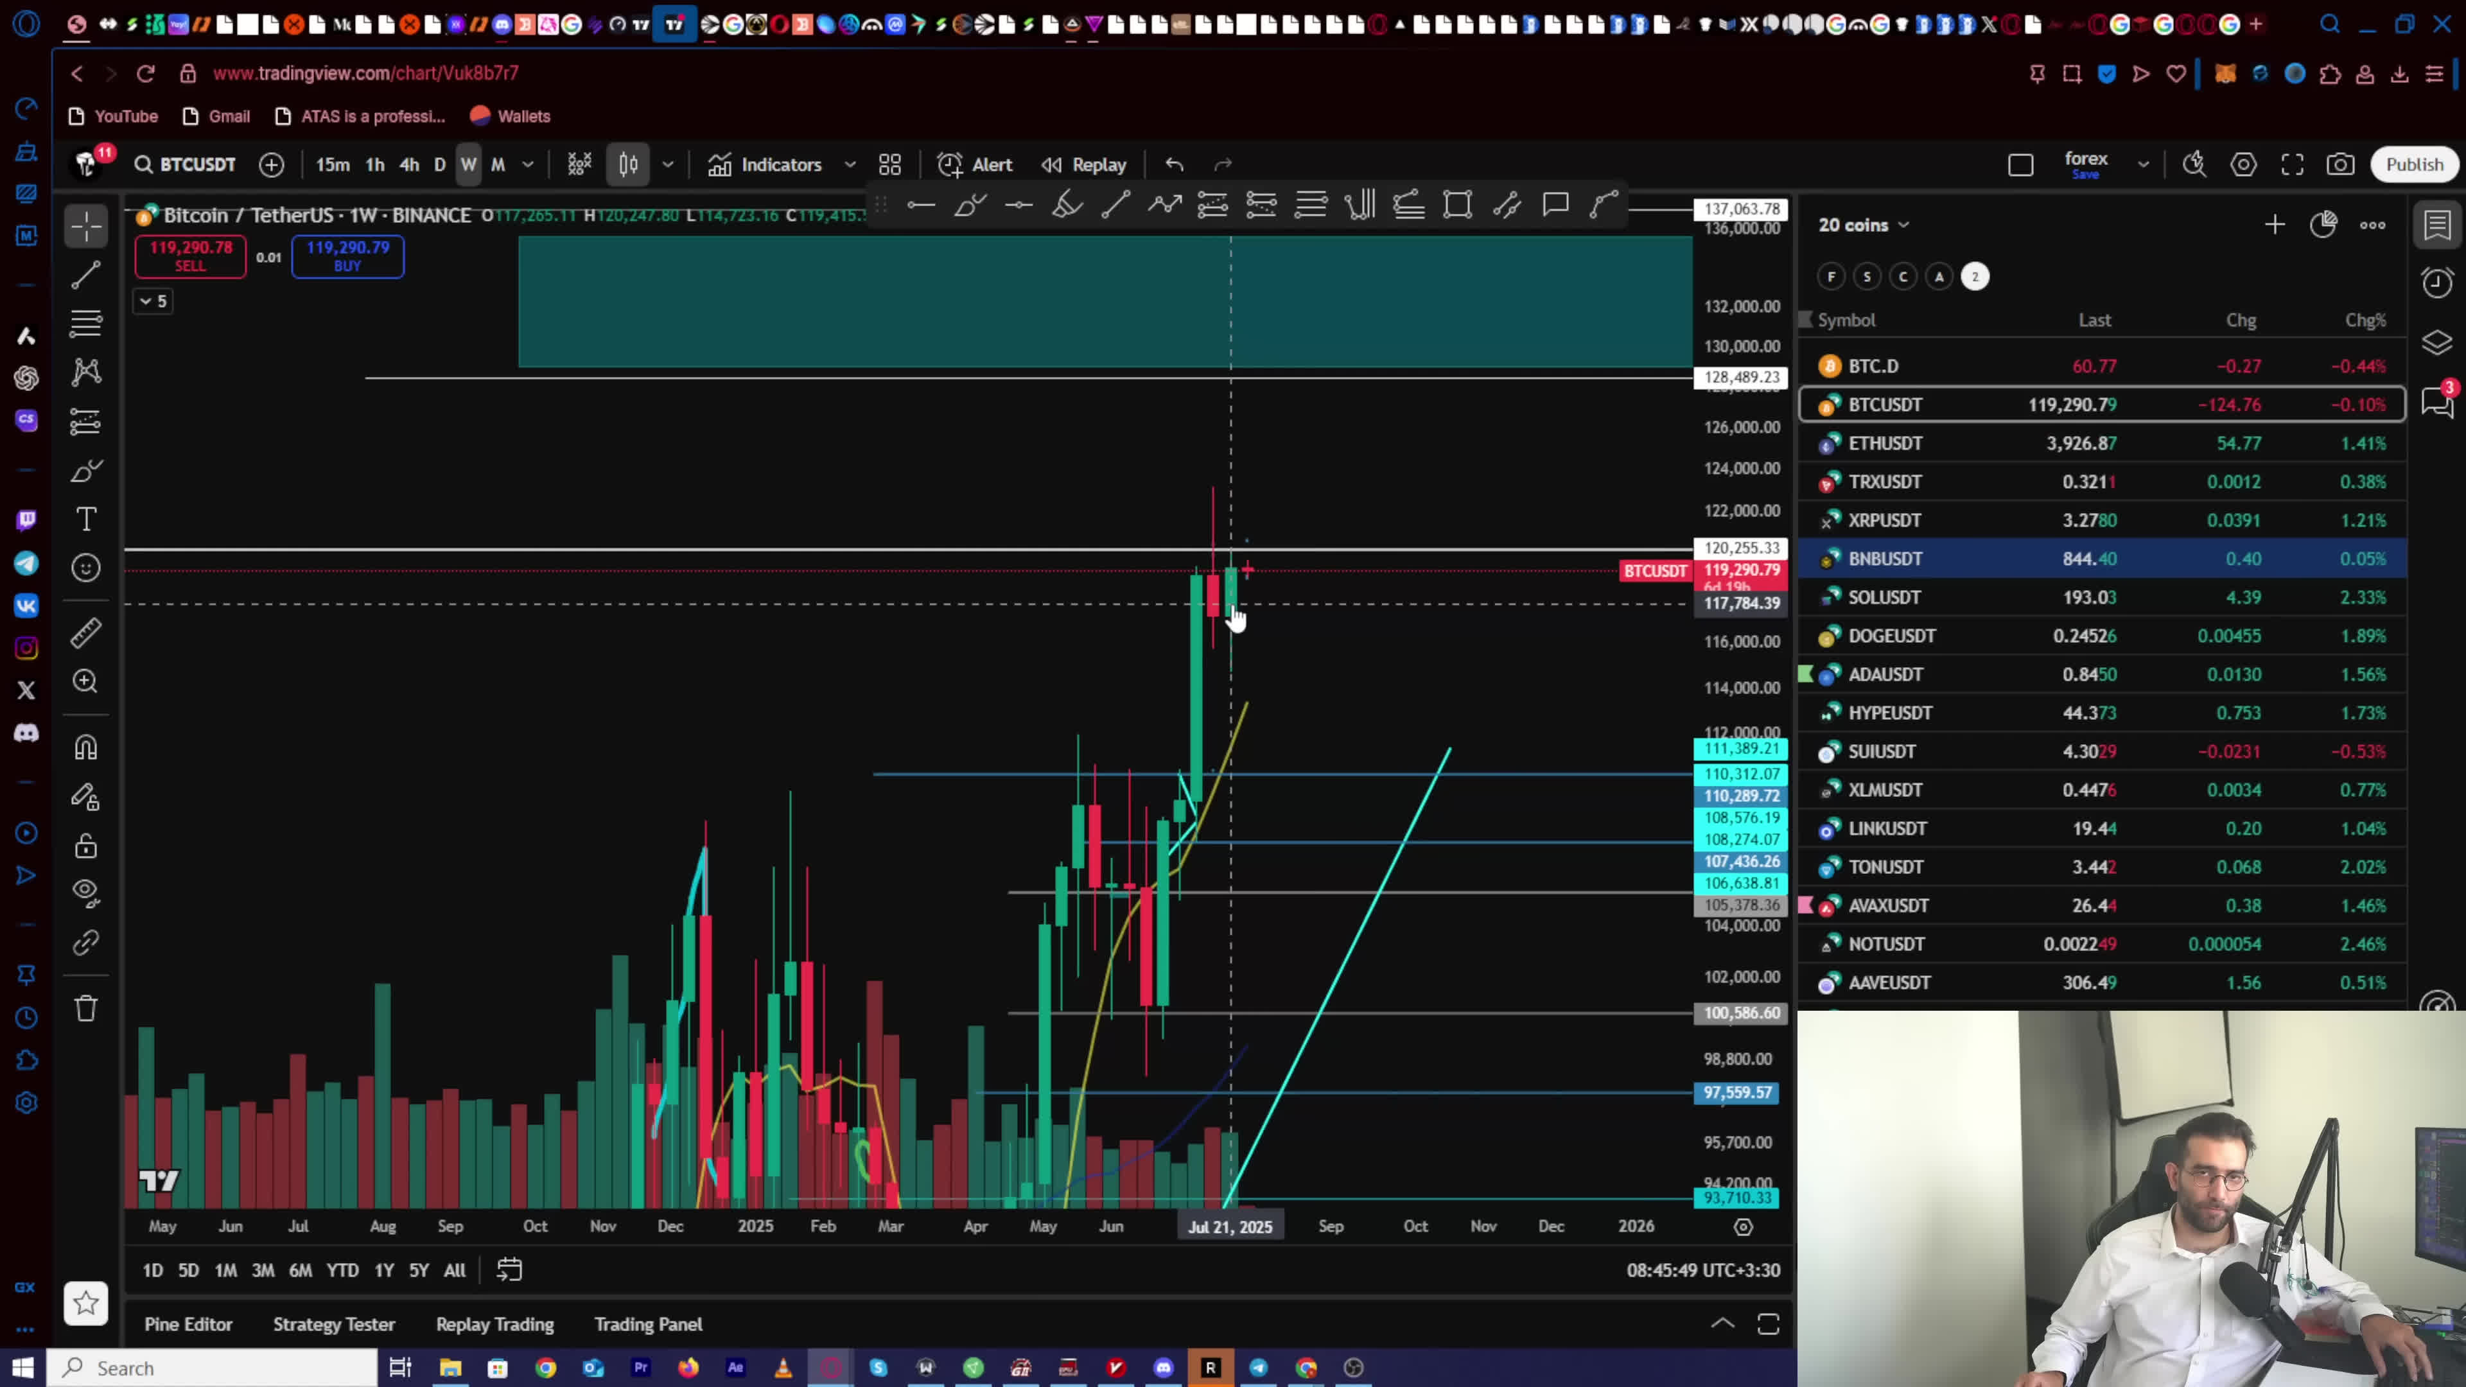Enter fullscreen mode
The image size is (2466, 1387).
point(2293,164)
